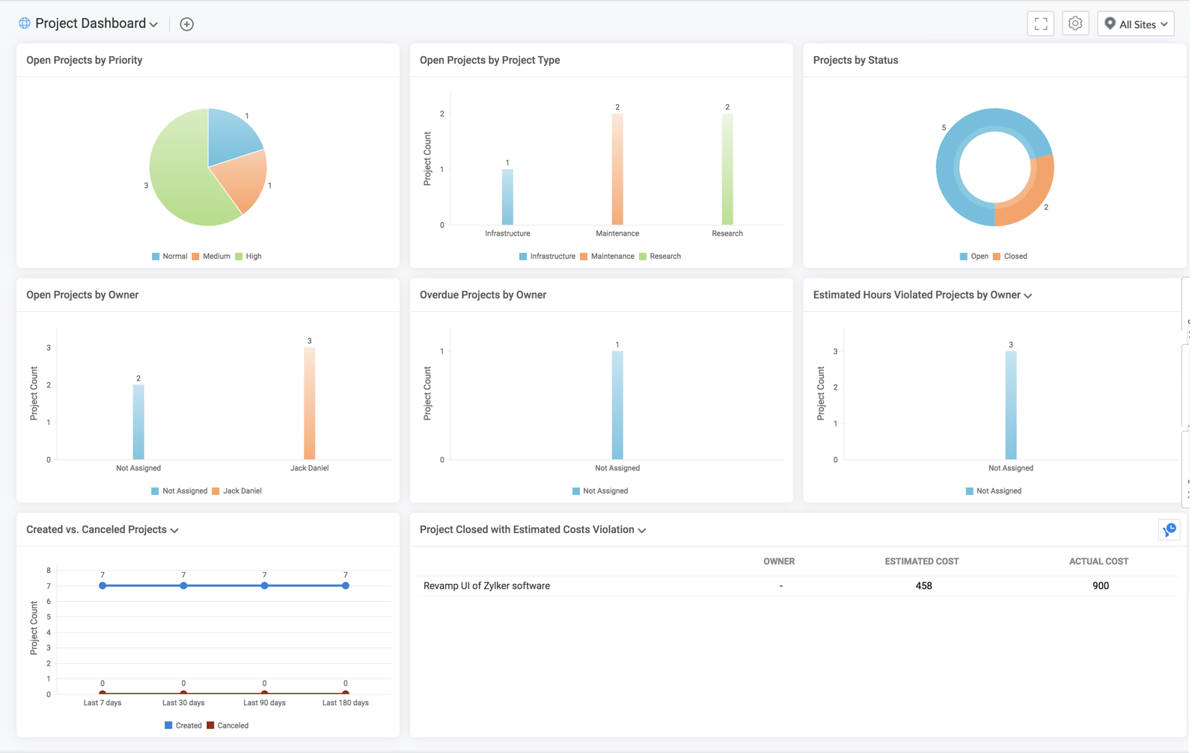Enter fullscreen mode with expand icon
Viewport: 1192px width, 753px height.
tap(1041, 24)
